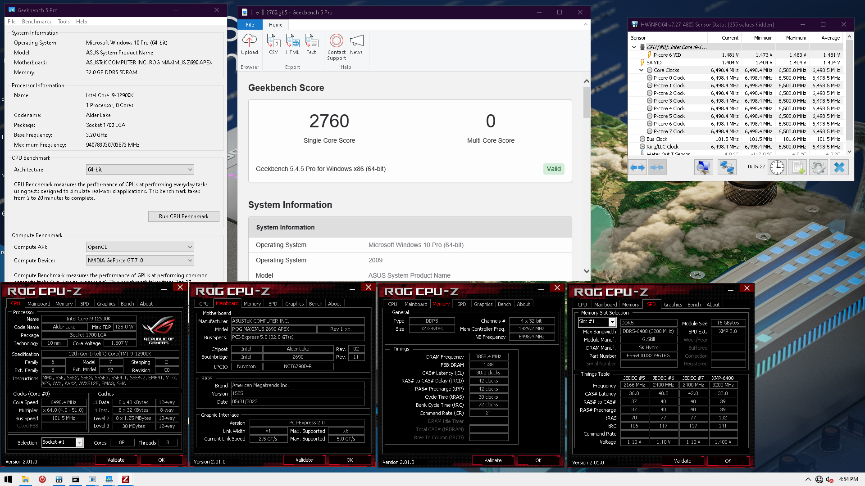Click HWiNFO expand columns arrows icon

pyautogui.click(x=637, y=167)
